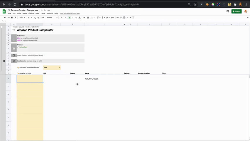
Task: Insert chart icon in toolbar
Action: [124, 18]
